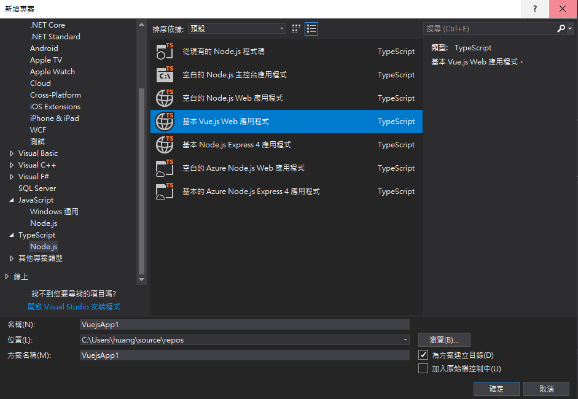Switch templates to medium list view
Image resolution: width=578 pixels, height=399 pixels.
[311, 29]
